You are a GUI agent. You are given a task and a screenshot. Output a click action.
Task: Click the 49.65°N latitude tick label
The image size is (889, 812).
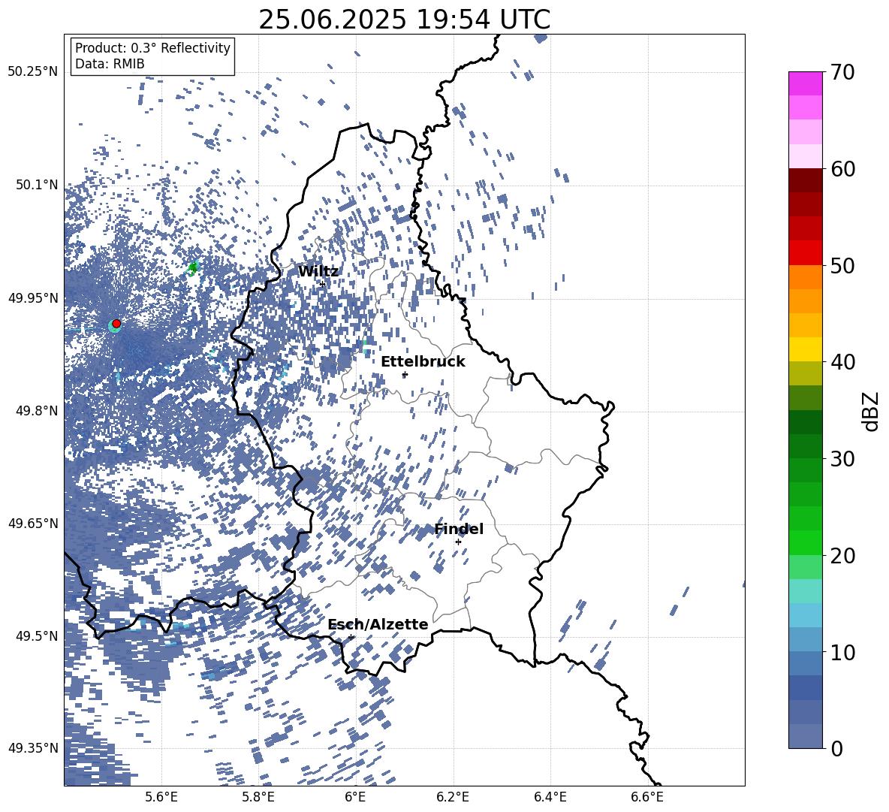pyautogui.click(x=33, y=523)
